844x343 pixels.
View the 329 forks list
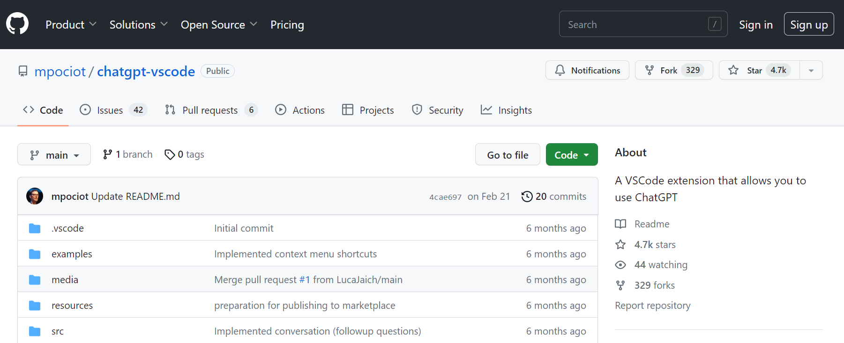click(x=655, y=285)
